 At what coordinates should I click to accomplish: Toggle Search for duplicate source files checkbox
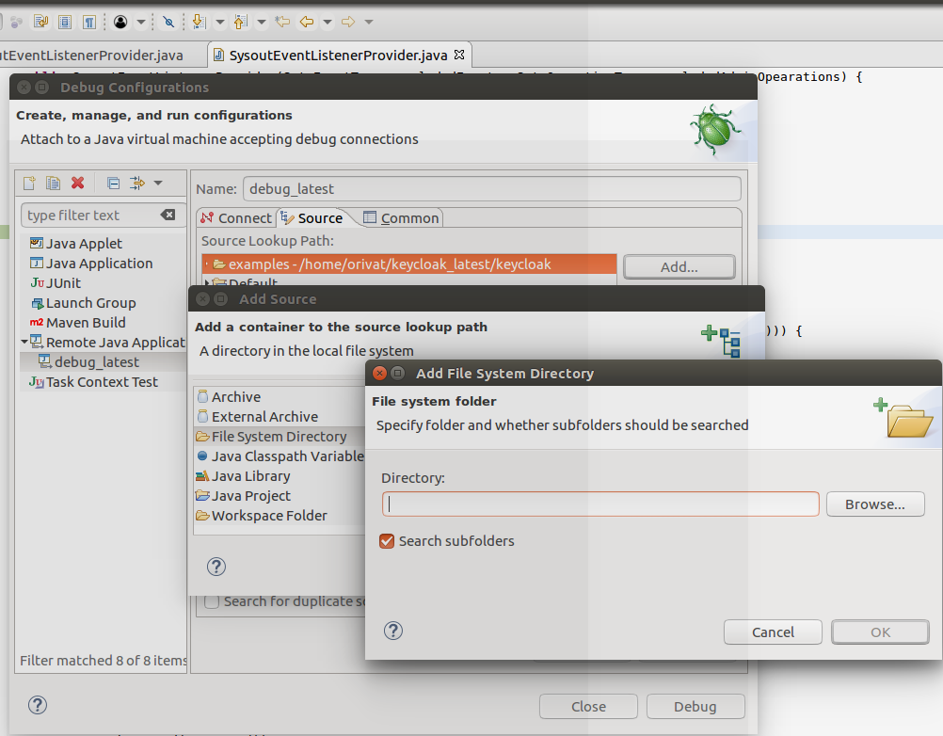[x=212, y=601]
